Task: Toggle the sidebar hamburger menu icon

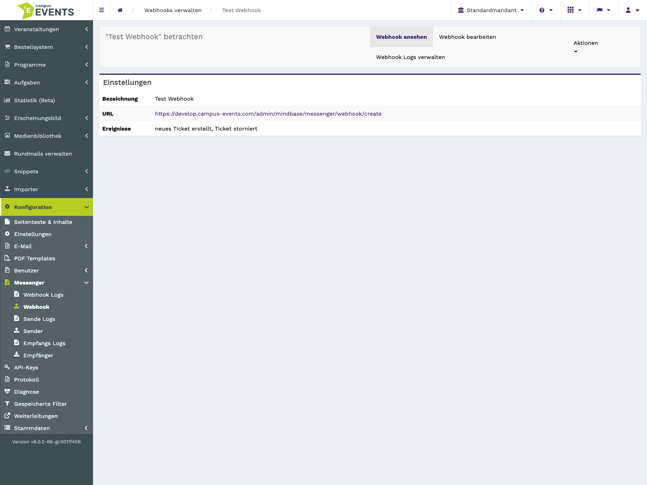Action: 101,10
